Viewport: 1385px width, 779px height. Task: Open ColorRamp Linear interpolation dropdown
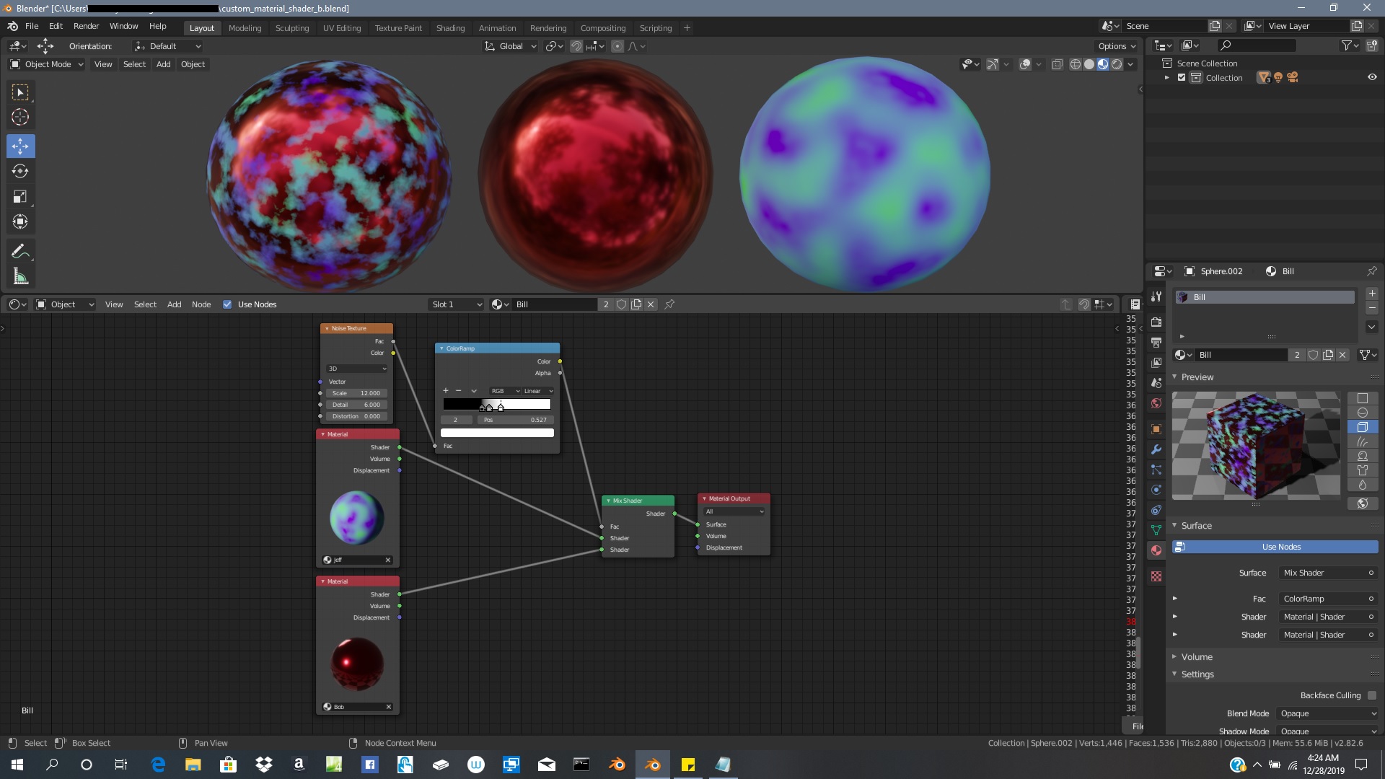538,391
